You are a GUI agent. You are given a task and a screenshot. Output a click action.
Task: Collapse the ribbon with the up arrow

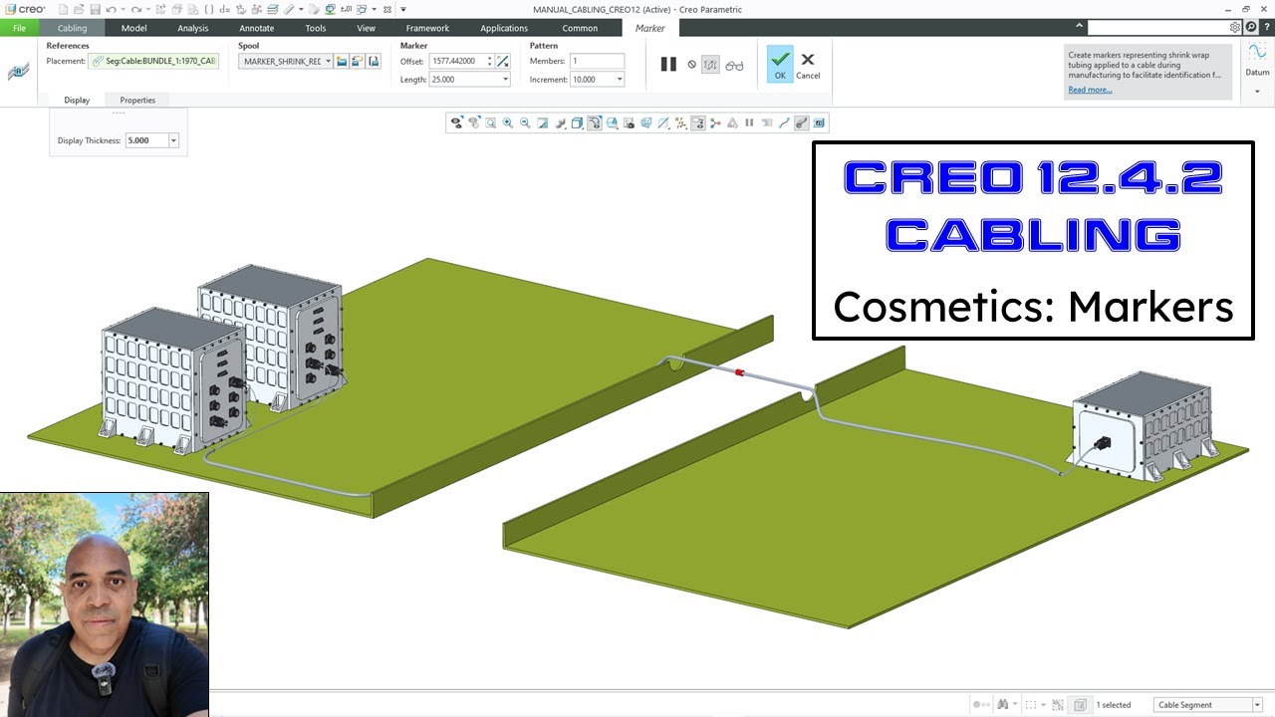(x=1080, y=27)
